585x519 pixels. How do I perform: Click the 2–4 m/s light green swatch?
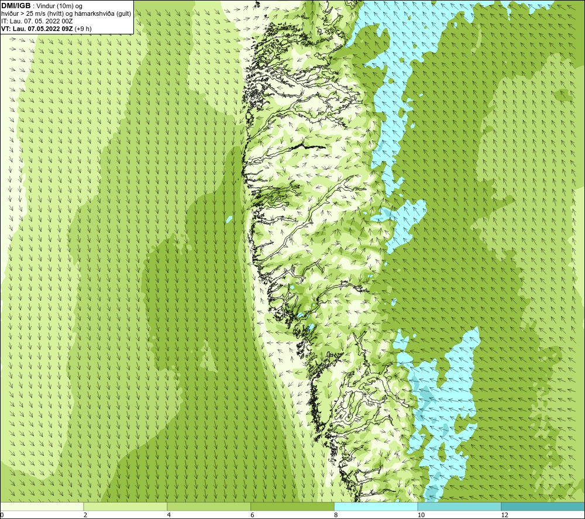point(125,506)
